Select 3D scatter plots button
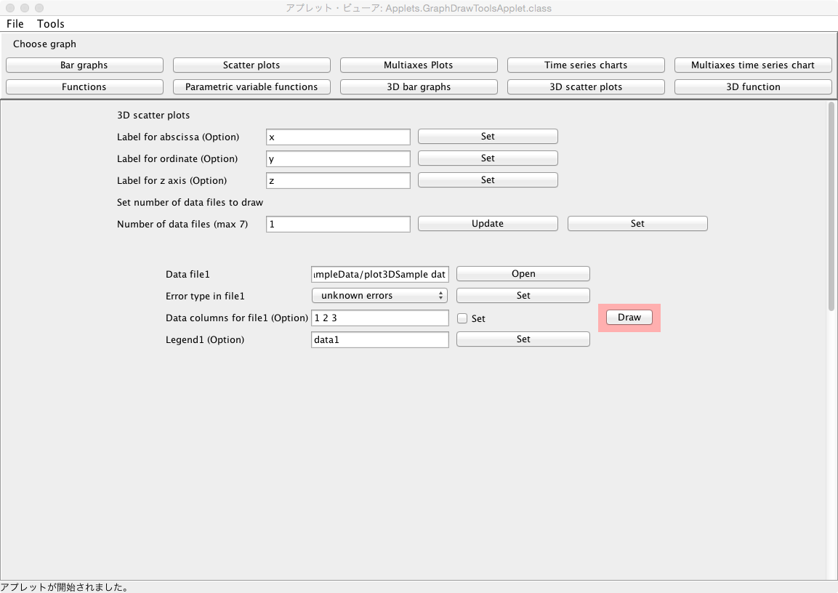The image size is (838, 593). tap(587, 87)
